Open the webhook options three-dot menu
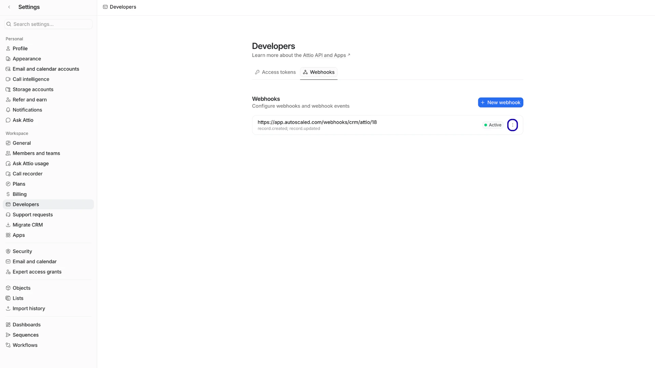The width and height of the screenshot is (655, 368). pos(512,125)
